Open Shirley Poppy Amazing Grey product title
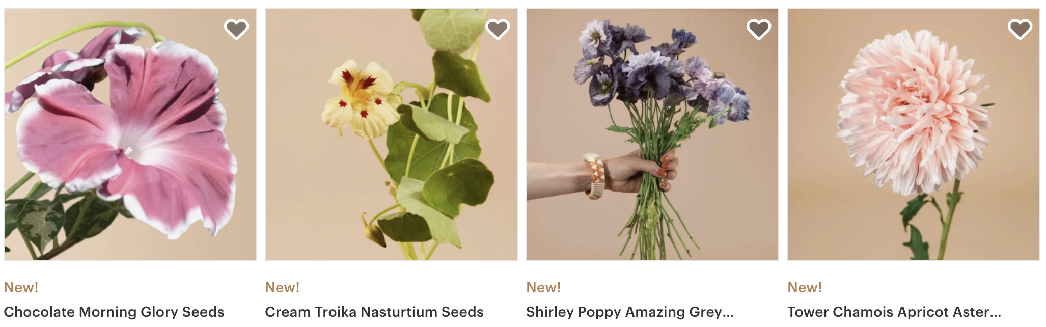 click(630, 312)
